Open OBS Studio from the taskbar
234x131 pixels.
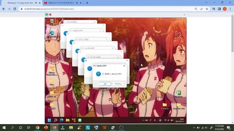121,128
